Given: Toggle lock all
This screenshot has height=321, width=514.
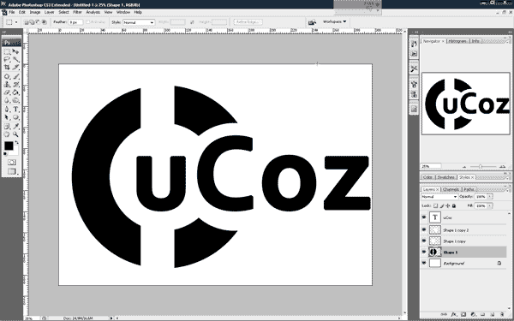Looking at the screenshot, I should (454, 206).
